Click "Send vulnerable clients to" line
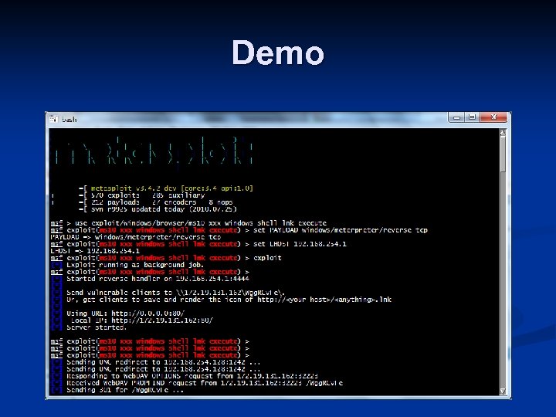 click(x=176, y=293)
